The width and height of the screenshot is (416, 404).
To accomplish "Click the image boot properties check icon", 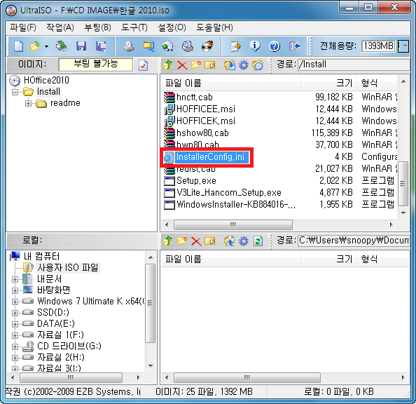I will coord(144,65).
